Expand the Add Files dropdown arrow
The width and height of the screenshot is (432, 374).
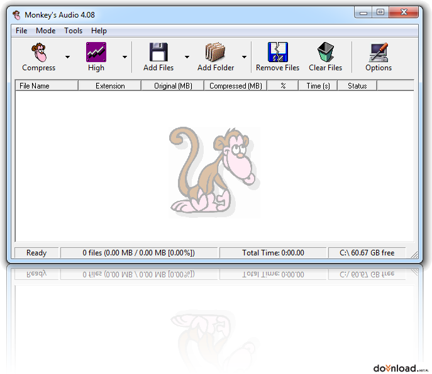tap(187, 57)
